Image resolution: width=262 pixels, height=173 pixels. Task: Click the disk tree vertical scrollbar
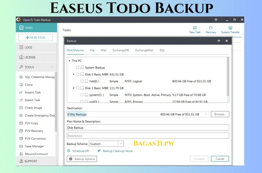pos(228,77)
